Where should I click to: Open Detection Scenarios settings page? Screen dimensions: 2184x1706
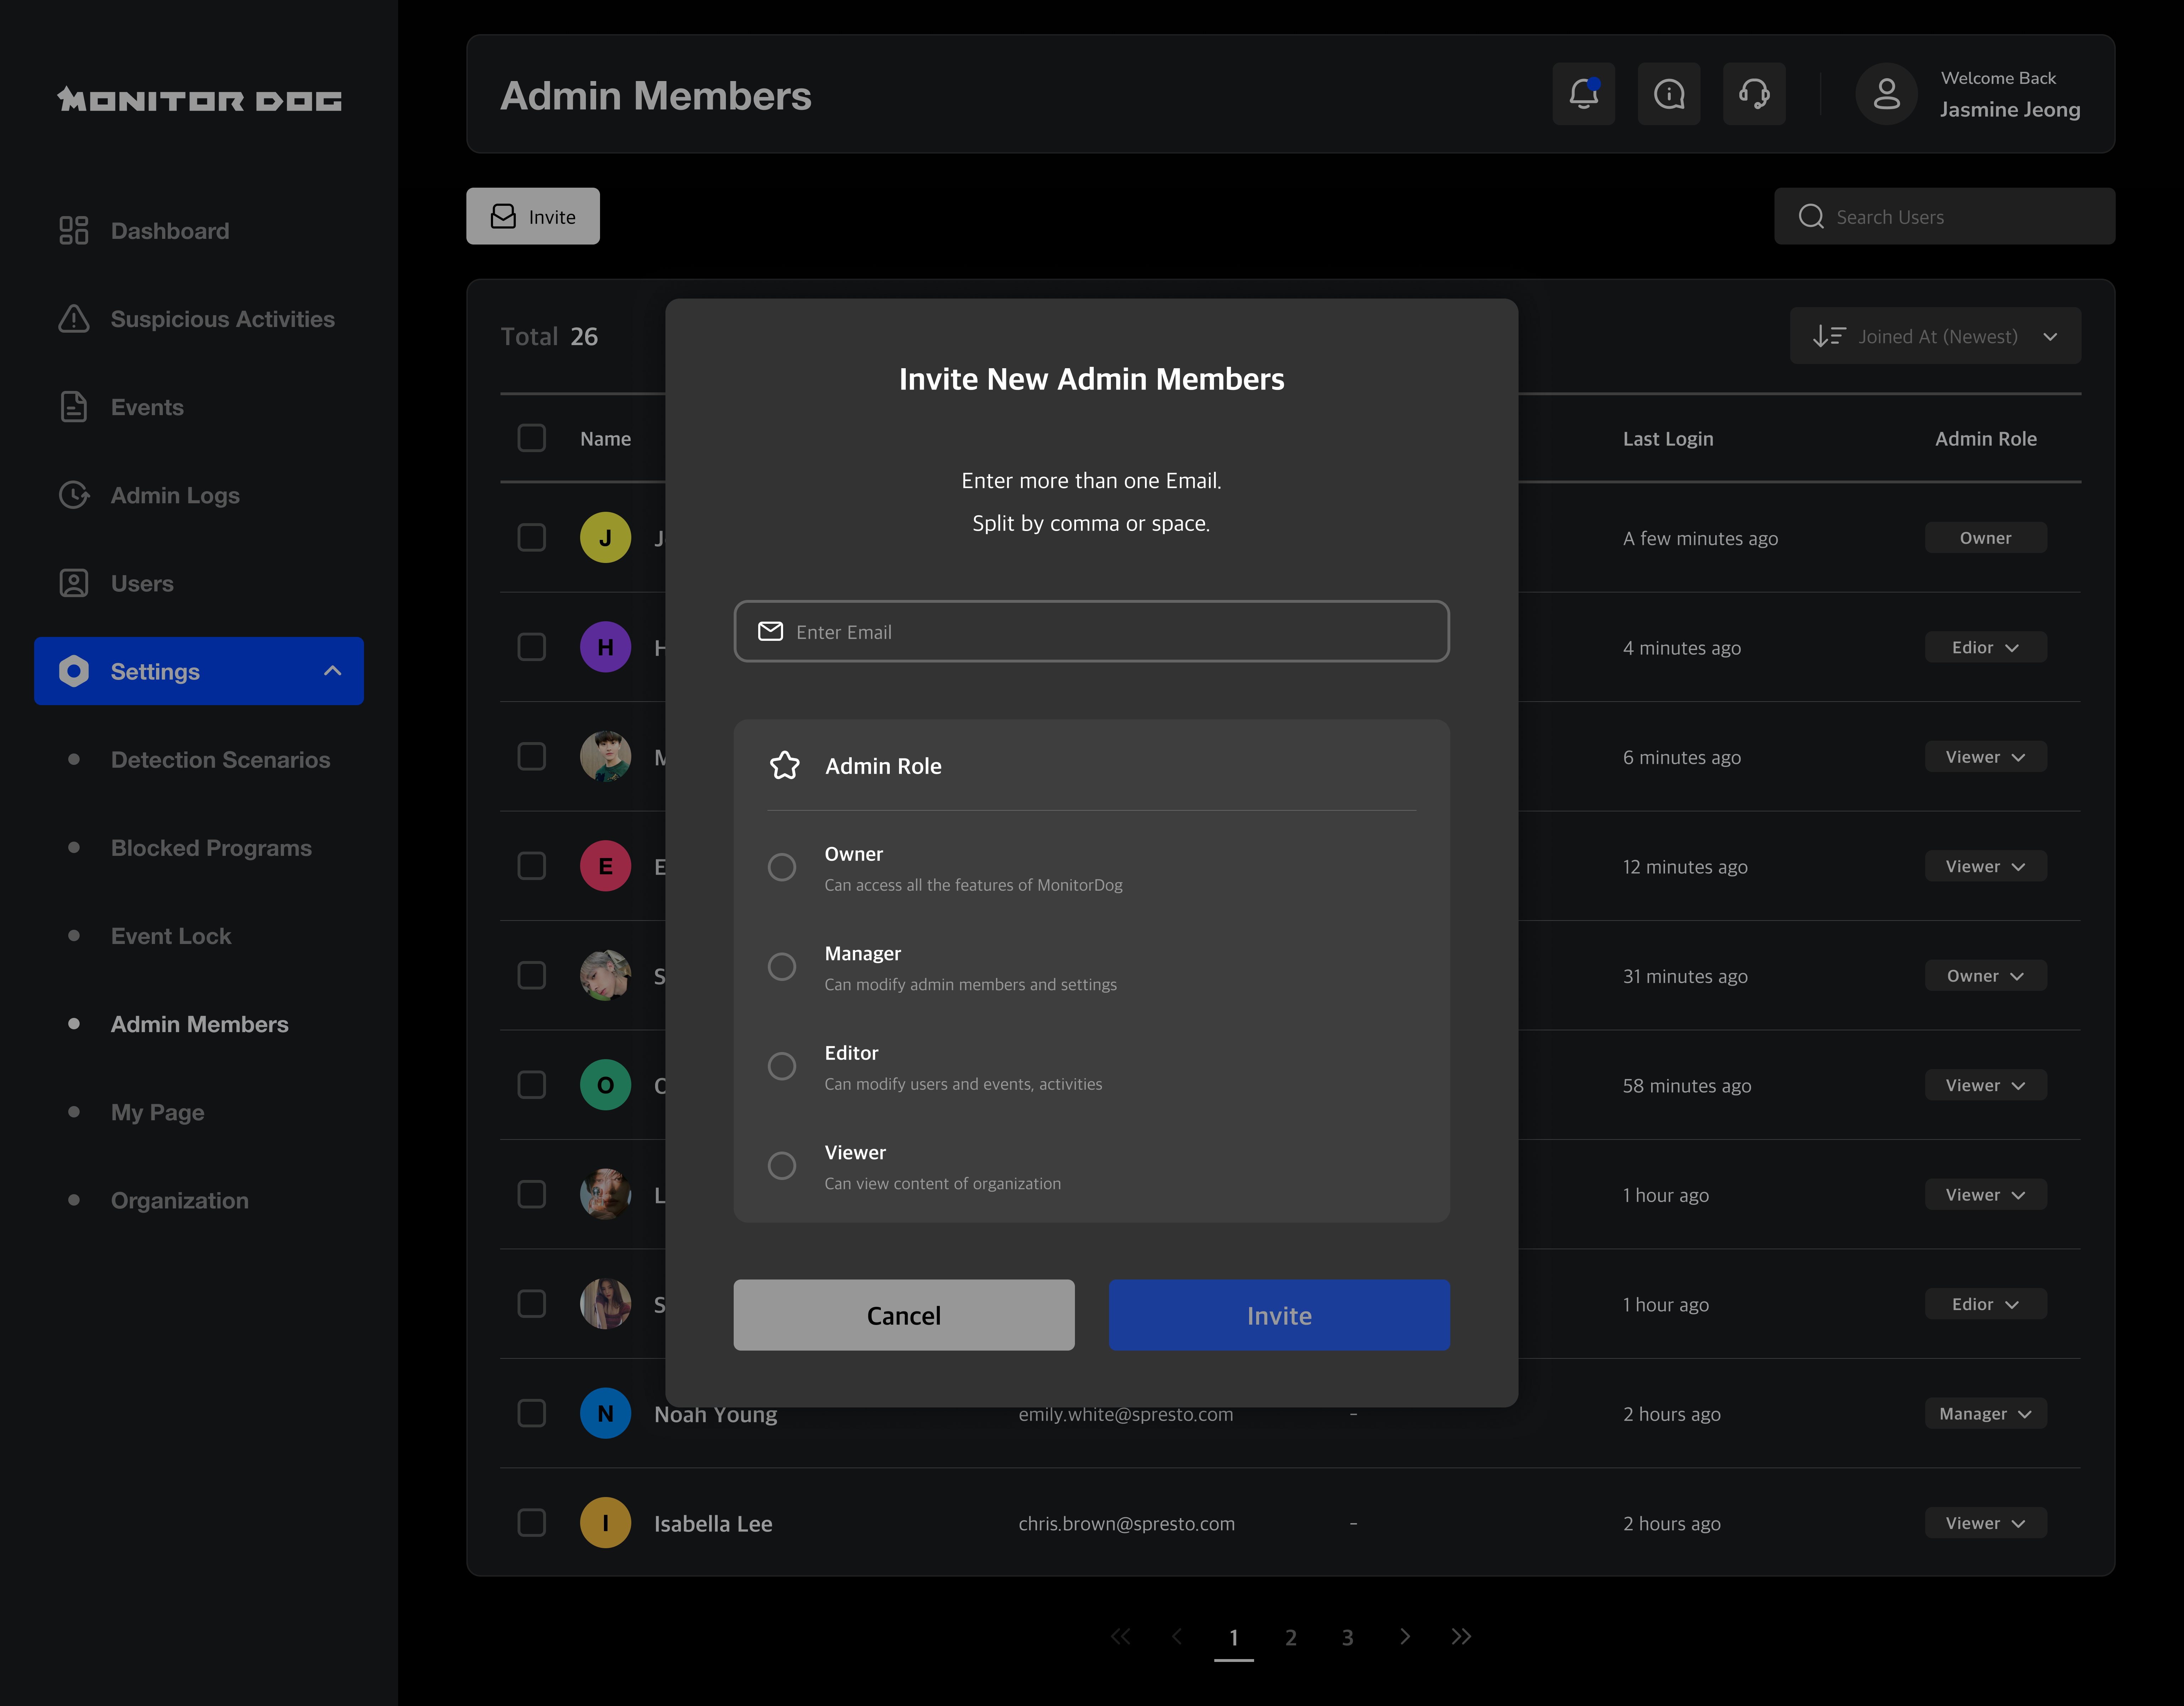pyautogui.click(x=220, y=759)
